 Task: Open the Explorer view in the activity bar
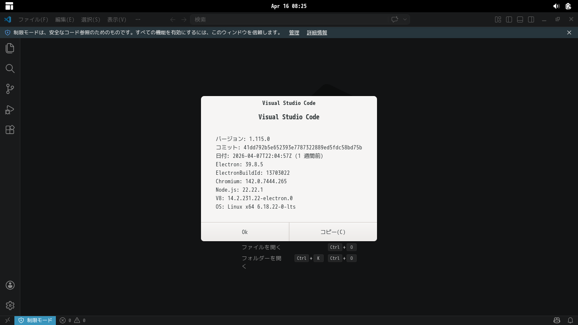10,48
